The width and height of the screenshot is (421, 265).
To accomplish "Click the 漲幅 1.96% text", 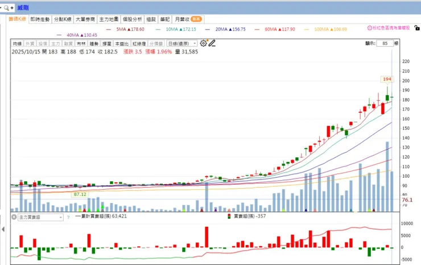I will point(158,52).
